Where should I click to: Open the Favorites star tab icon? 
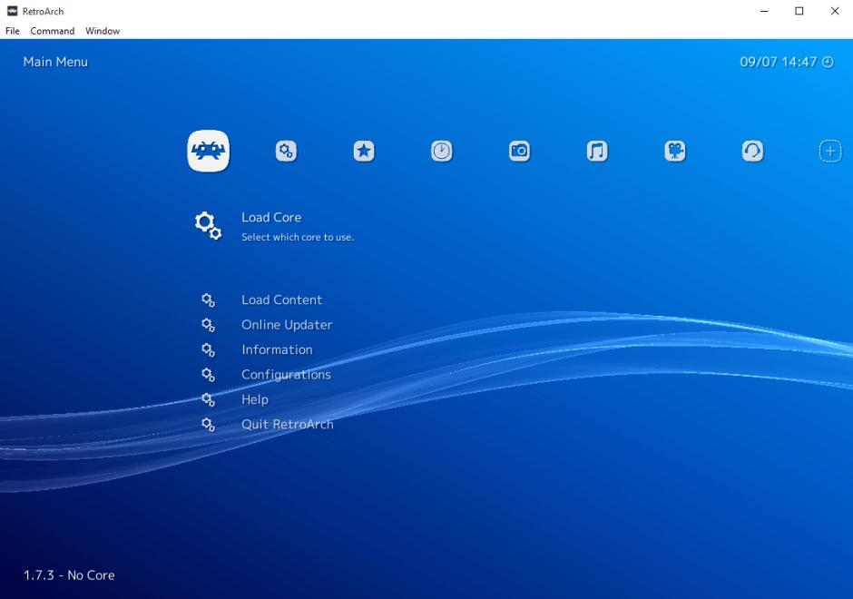(x=364, y=151)
